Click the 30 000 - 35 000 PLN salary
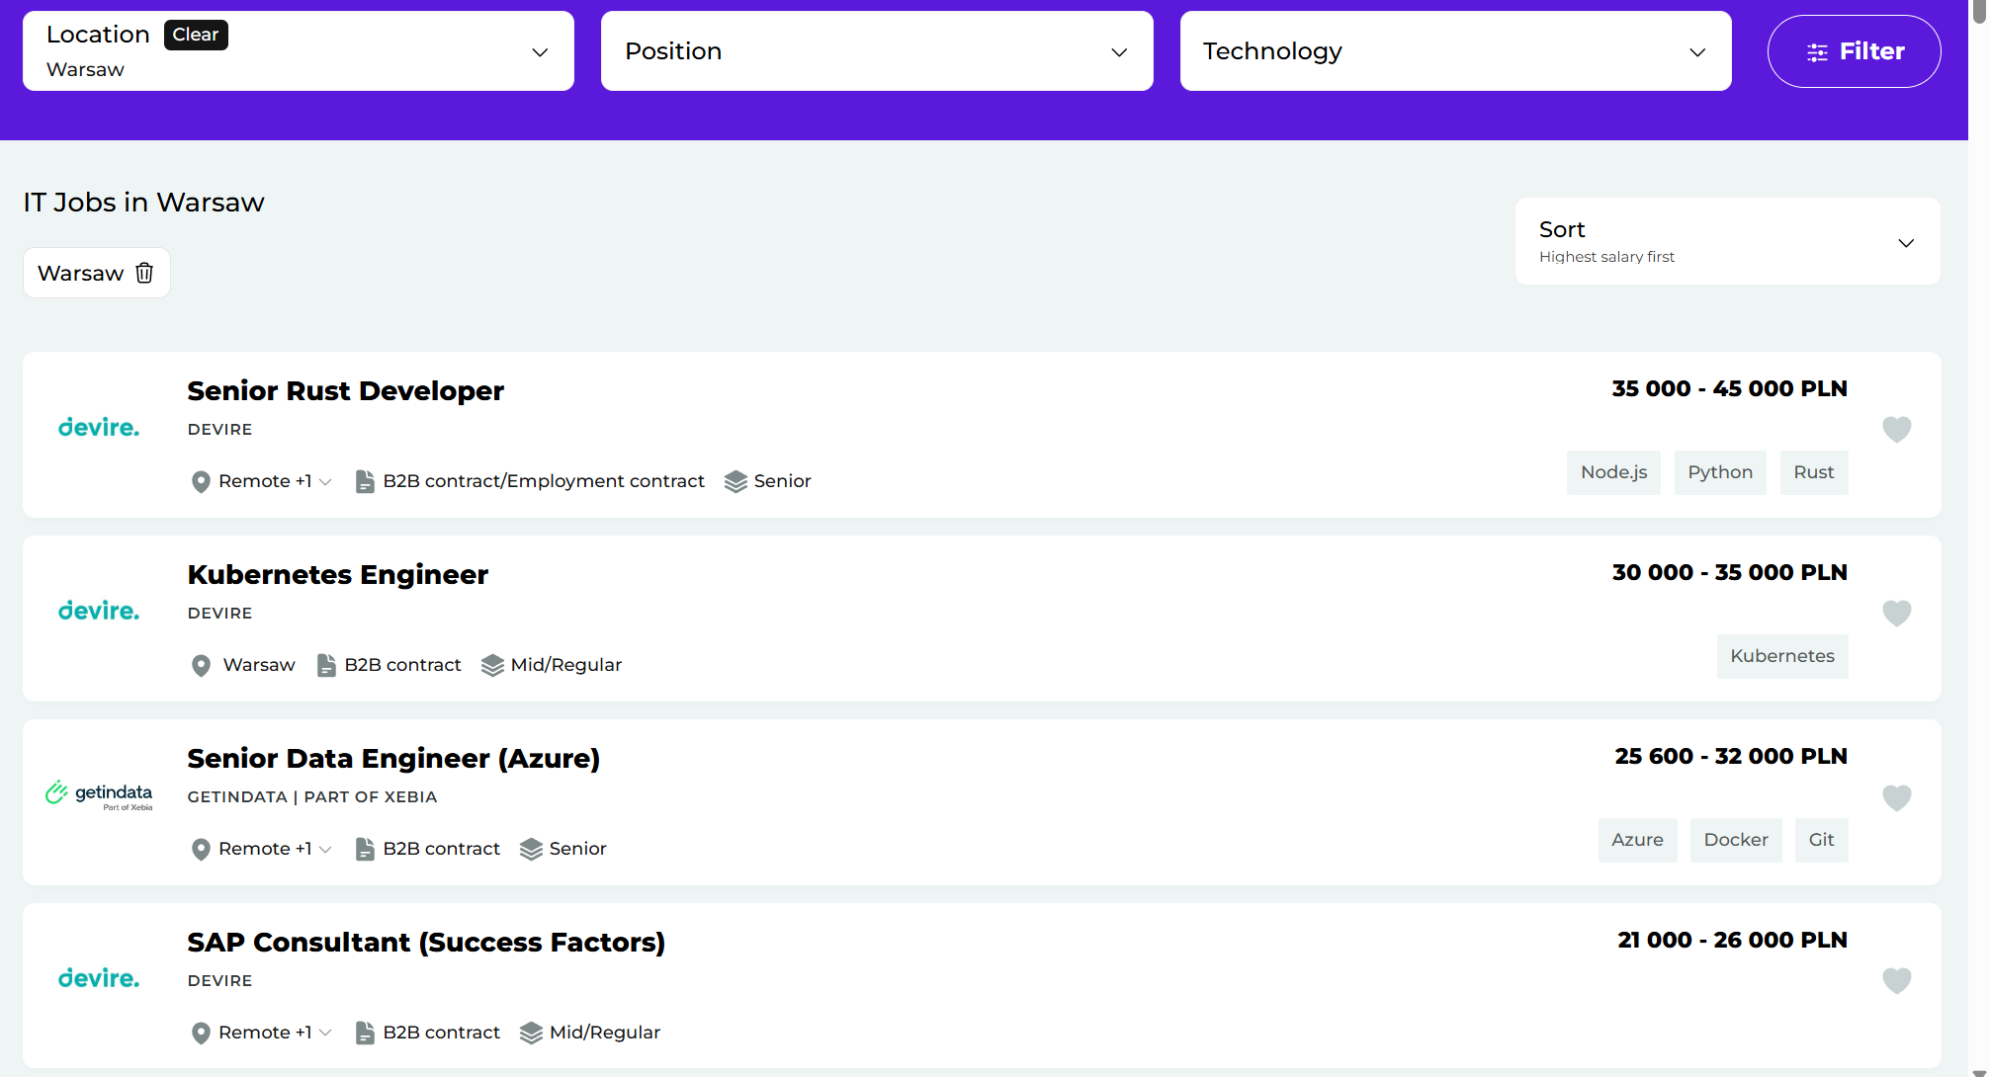 click(x=1729, y=573)
